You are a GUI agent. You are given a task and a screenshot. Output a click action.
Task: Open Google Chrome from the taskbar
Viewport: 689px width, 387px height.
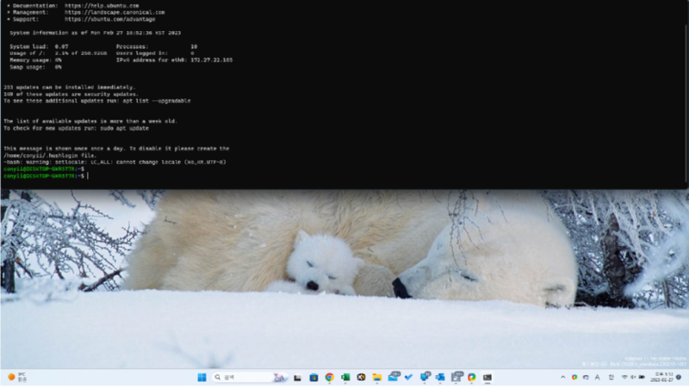click(x=329, y=377)
